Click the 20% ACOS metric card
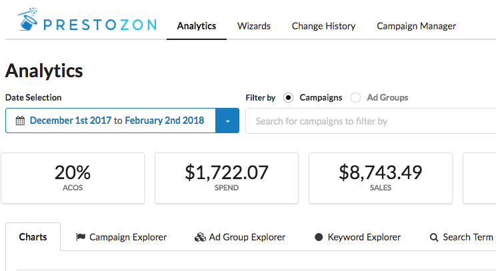This screenshot has height=271, width=496. (x=73, y=178)
